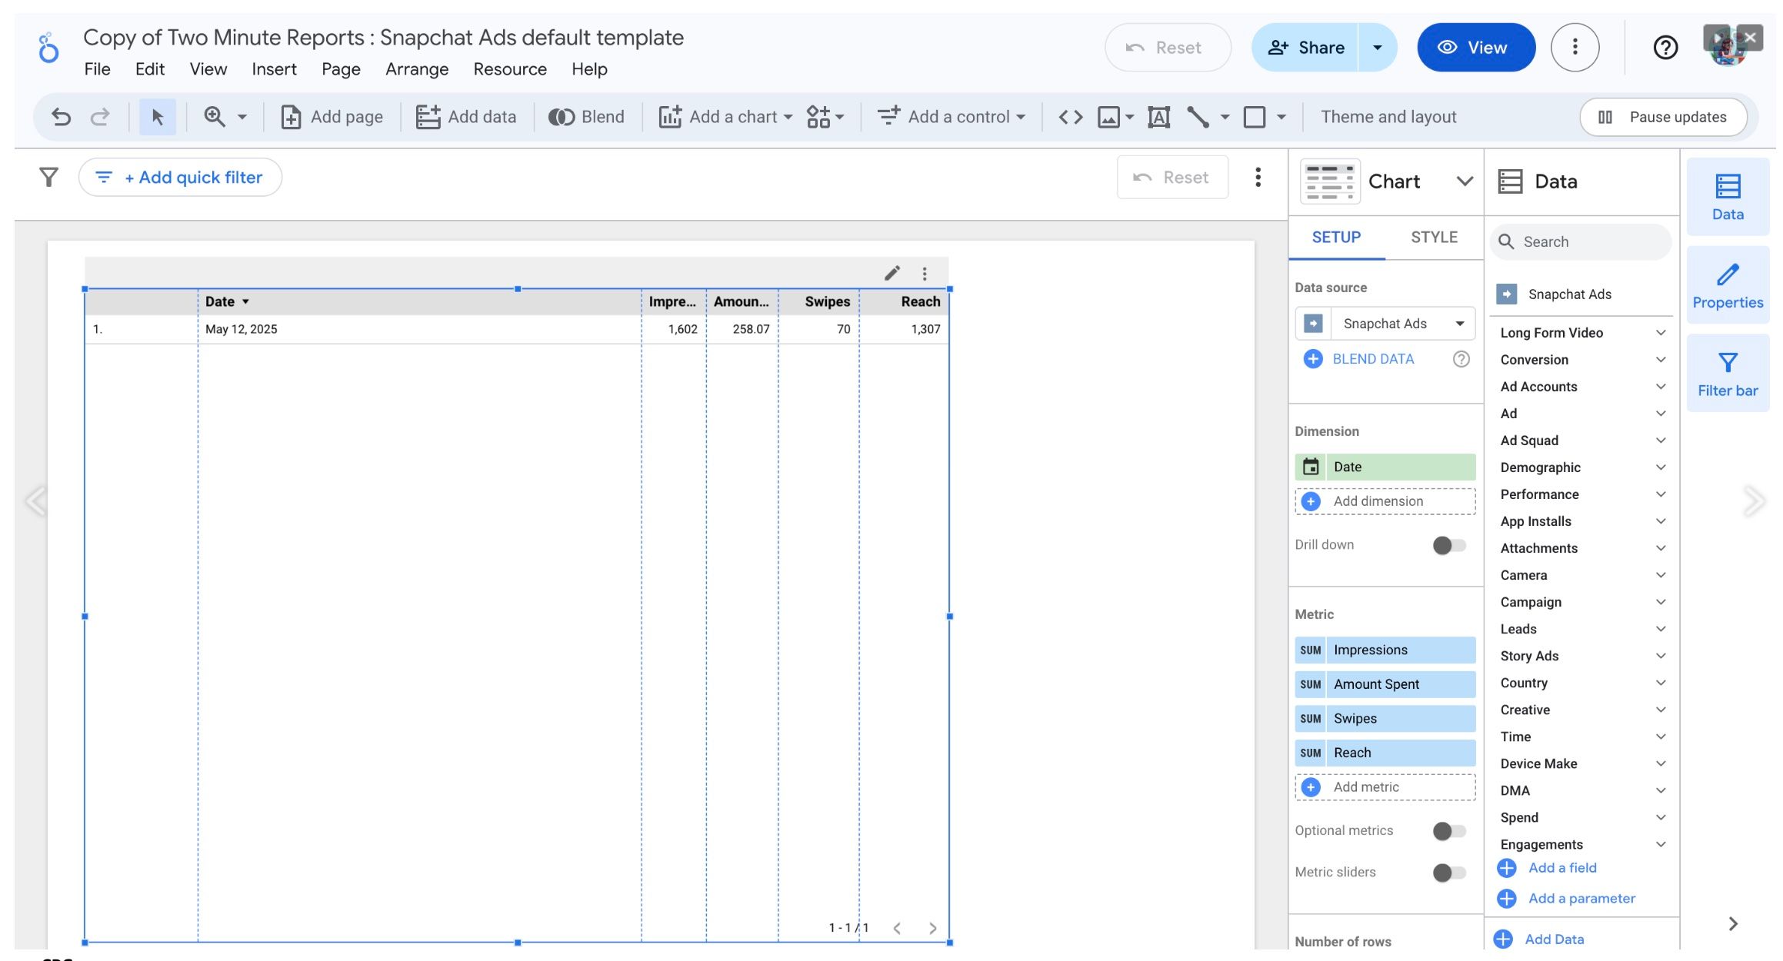The image size is (1783, 961).
Task: Enable the Metric sliders toggle
Action: 1448,873
